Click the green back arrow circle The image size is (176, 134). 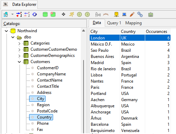(79, 14)
